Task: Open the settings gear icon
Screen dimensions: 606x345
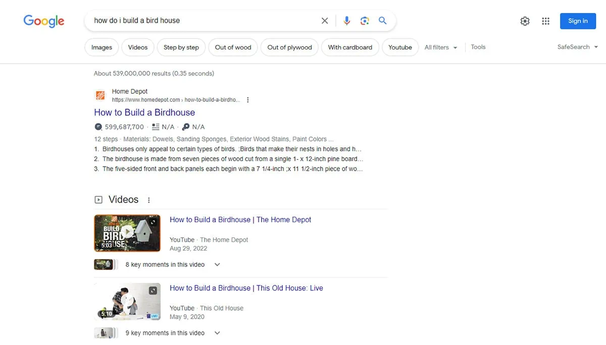Action: click(x=525, y=21)
